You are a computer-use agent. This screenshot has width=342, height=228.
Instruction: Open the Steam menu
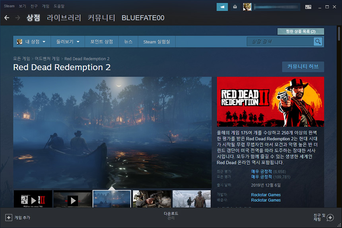tap(9, 6)
